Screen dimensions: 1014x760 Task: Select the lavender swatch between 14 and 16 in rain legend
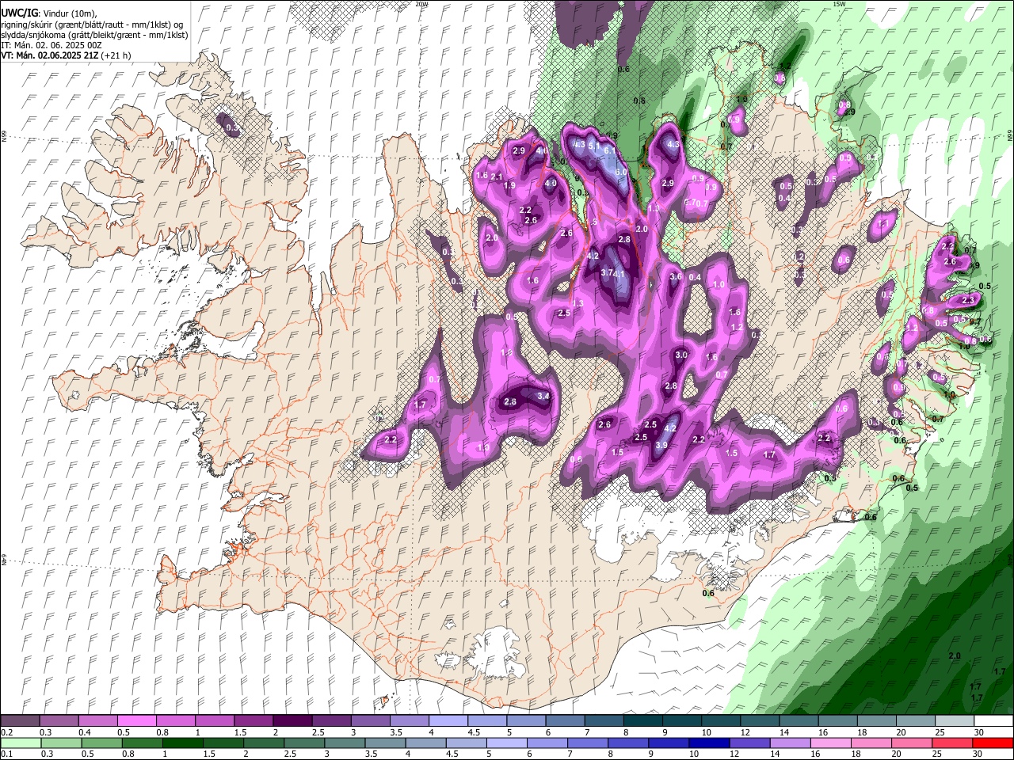click(x=789, y=743)
